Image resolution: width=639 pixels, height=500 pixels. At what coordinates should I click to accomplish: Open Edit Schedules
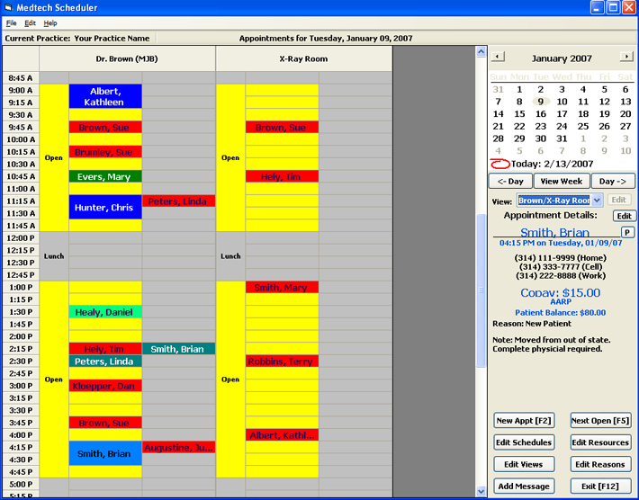click(x=524, y=442)
